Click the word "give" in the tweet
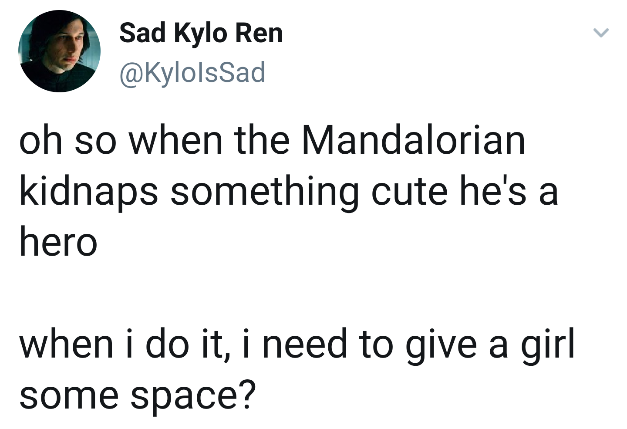This screenshot has height=429, width=627. click(x=441, y=344)
